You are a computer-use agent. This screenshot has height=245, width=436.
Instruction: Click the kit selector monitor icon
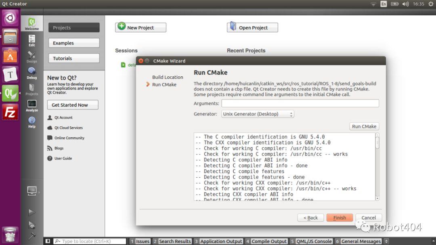[x=32, y=191]
